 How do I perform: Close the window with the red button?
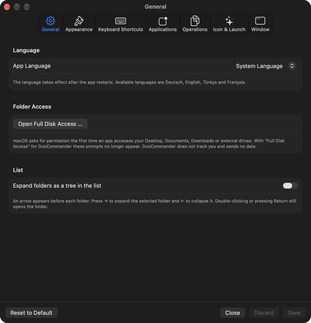(x=7, y=7)
